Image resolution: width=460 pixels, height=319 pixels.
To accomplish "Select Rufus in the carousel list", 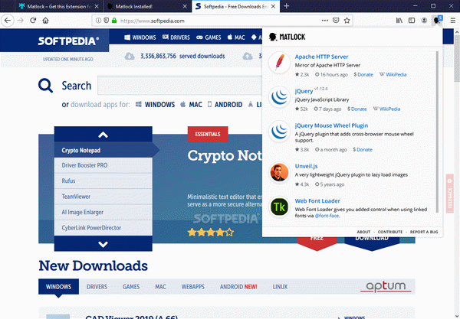I will click(x=103, y=181).
